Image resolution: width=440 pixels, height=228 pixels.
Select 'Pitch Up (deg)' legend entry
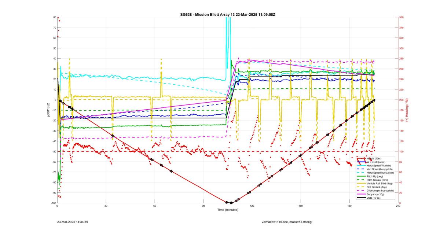pyautogui.click(x=375, y=176)
